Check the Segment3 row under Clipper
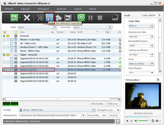The image size is (164, 125). [12, 66]
